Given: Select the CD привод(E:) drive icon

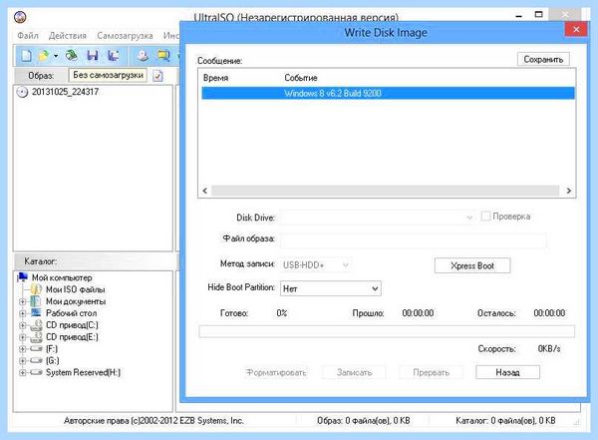Looking at the screenshot, I should coord(36,337).
